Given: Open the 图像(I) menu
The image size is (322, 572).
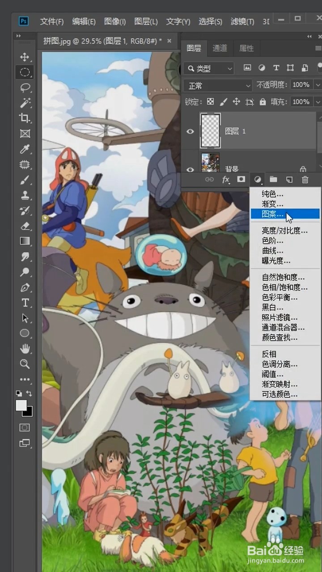Looking at the screenshot, I should 115,21.
